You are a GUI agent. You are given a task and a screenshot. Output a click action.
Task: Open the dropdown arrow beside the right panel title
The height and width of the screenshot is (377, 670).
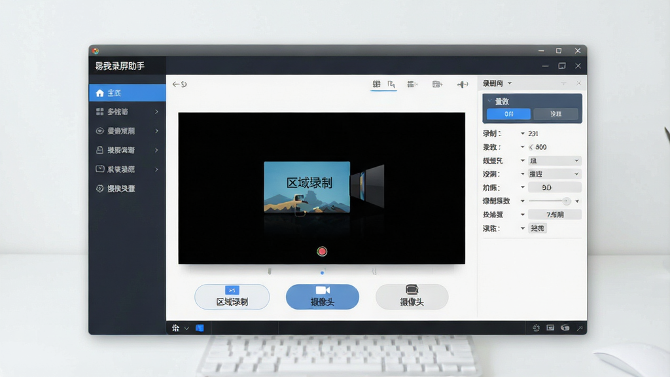click(510, 83)
